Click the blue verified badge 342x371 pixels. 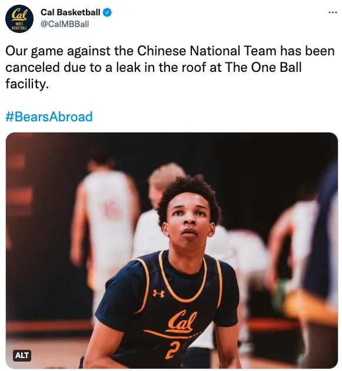pos(107,12)
